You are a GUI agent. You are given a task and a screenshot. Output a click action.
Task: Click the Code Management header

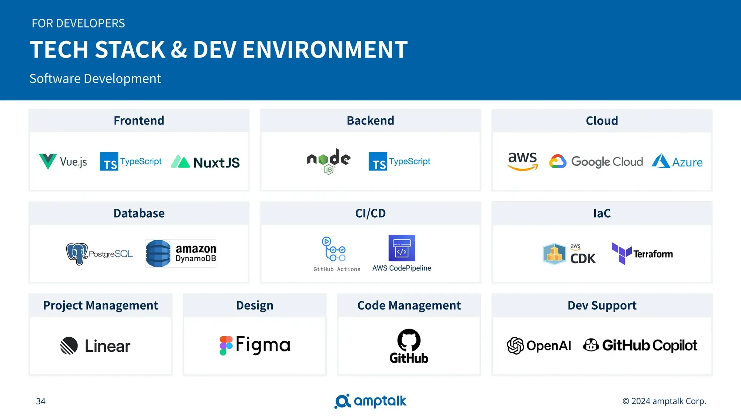[x=409, y=305]
